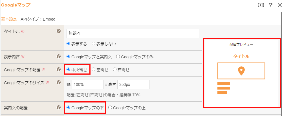This screenshot has width=282, height=116.
Task: Click the question mark help icon in header
Action: click(x=270, y=5)
